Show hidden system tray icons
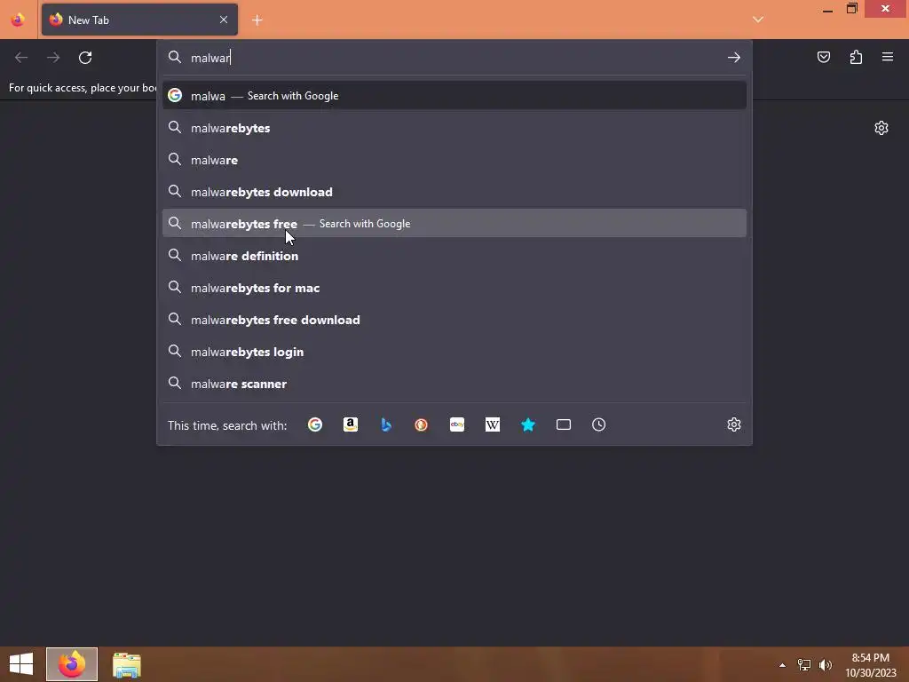The height and width of the screenshot is (682, 909). click(782, 664)
